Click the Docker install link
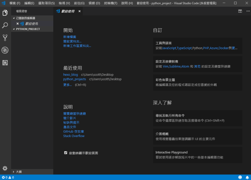This screenshot has width=251, height=180. [x=223, y=48]
